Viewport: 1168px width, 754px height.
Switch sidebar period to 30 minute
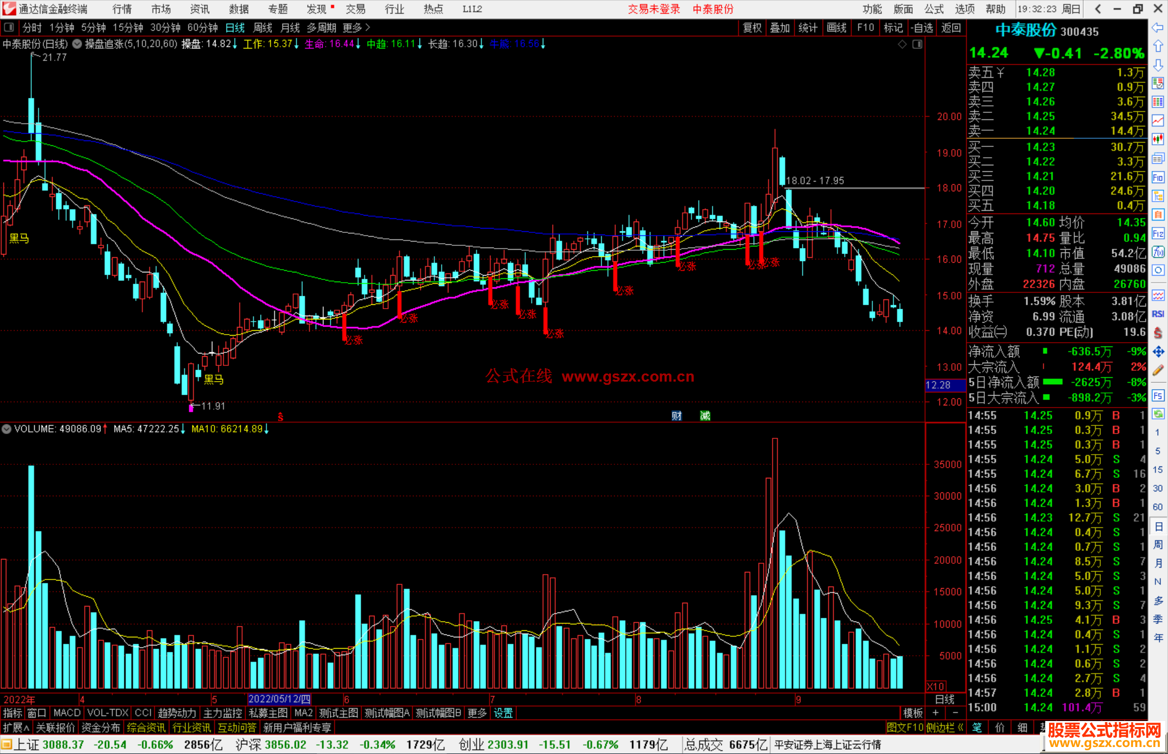coord(1158,488)
